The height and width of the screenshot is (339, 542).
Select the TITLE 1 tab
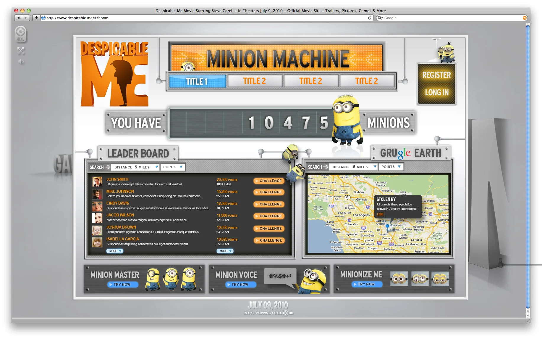pos(197,81)
